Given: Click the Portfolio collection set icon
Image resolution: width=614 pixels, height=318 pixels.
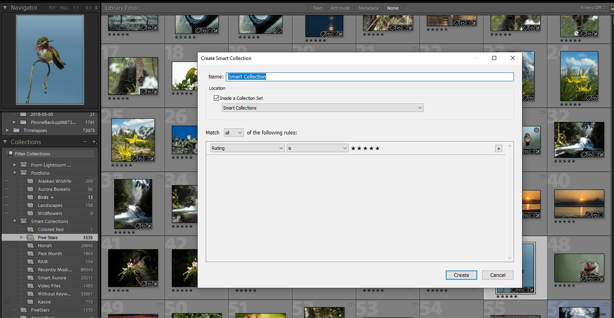Looking at the screenshot, I should [x=24, y=173].
